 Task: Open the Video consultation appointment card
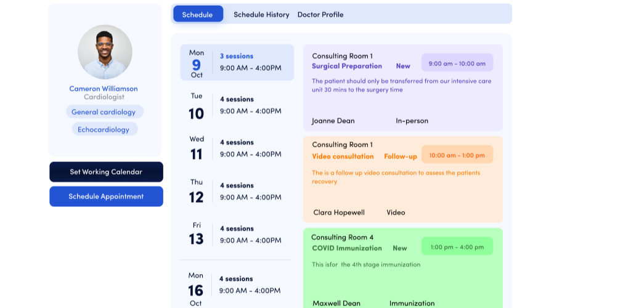403,179
